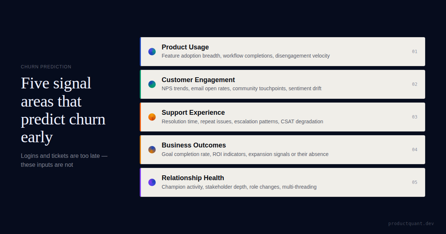Viewport: 446px width, 234px height.
Task: Click the orange Support Experience circle icon
Action: pos(152,117)
